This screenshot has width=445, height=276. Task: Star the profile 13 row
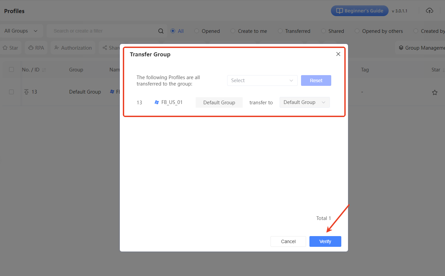click(x=435, y=92)
